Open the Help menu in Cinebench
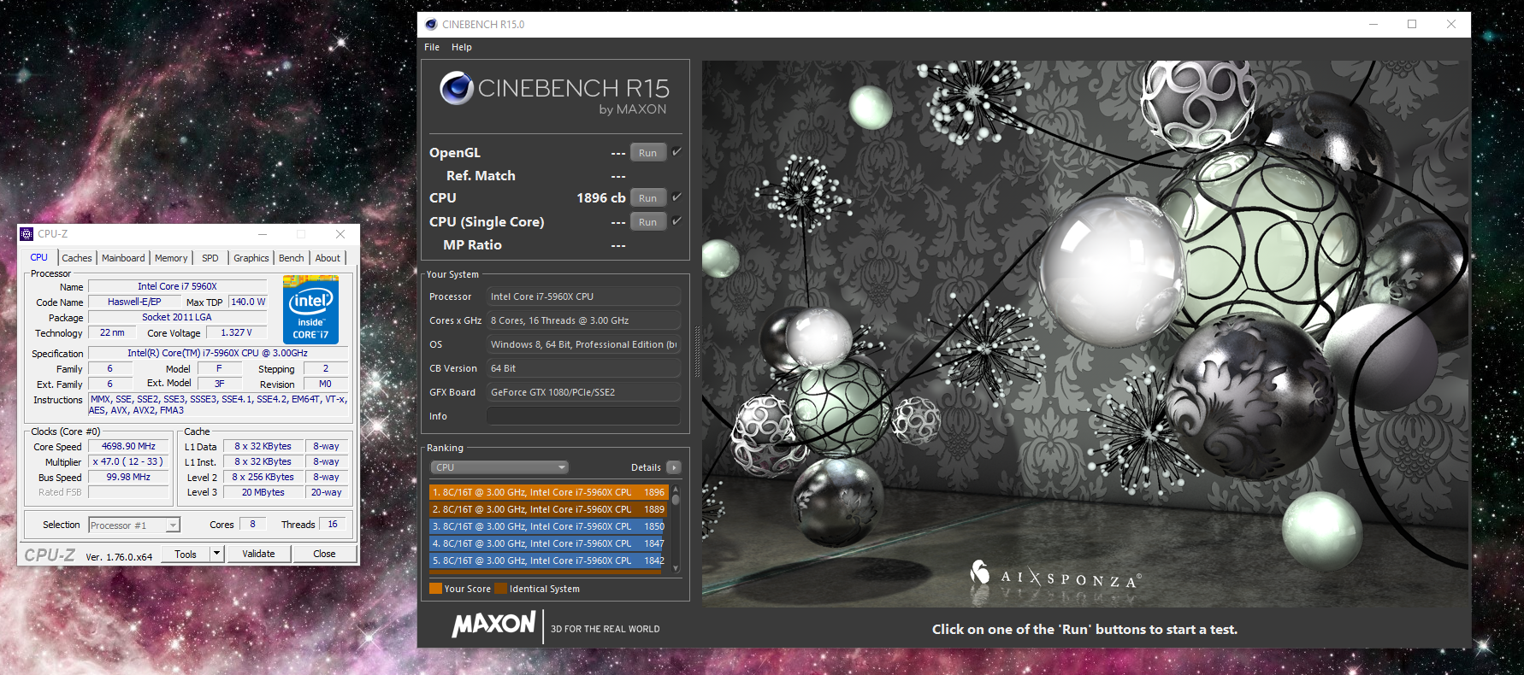Screen dimensions: 1524x675 point(462,47)
